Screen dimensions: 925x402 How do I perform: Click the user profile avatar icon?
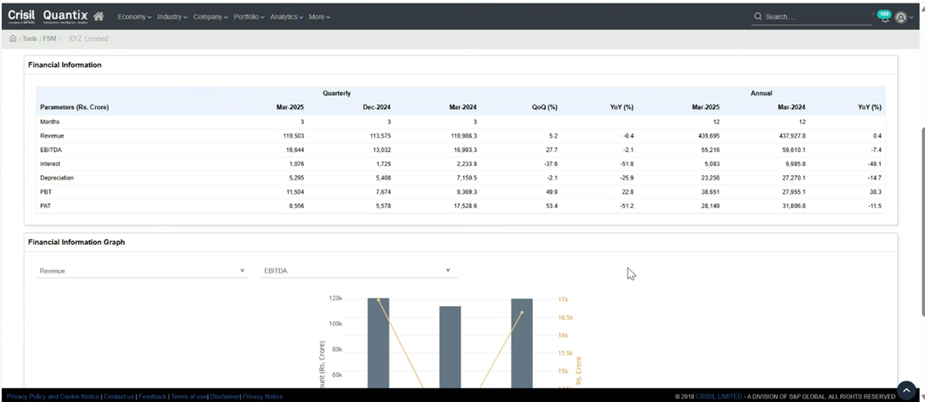tap(901, 18)
